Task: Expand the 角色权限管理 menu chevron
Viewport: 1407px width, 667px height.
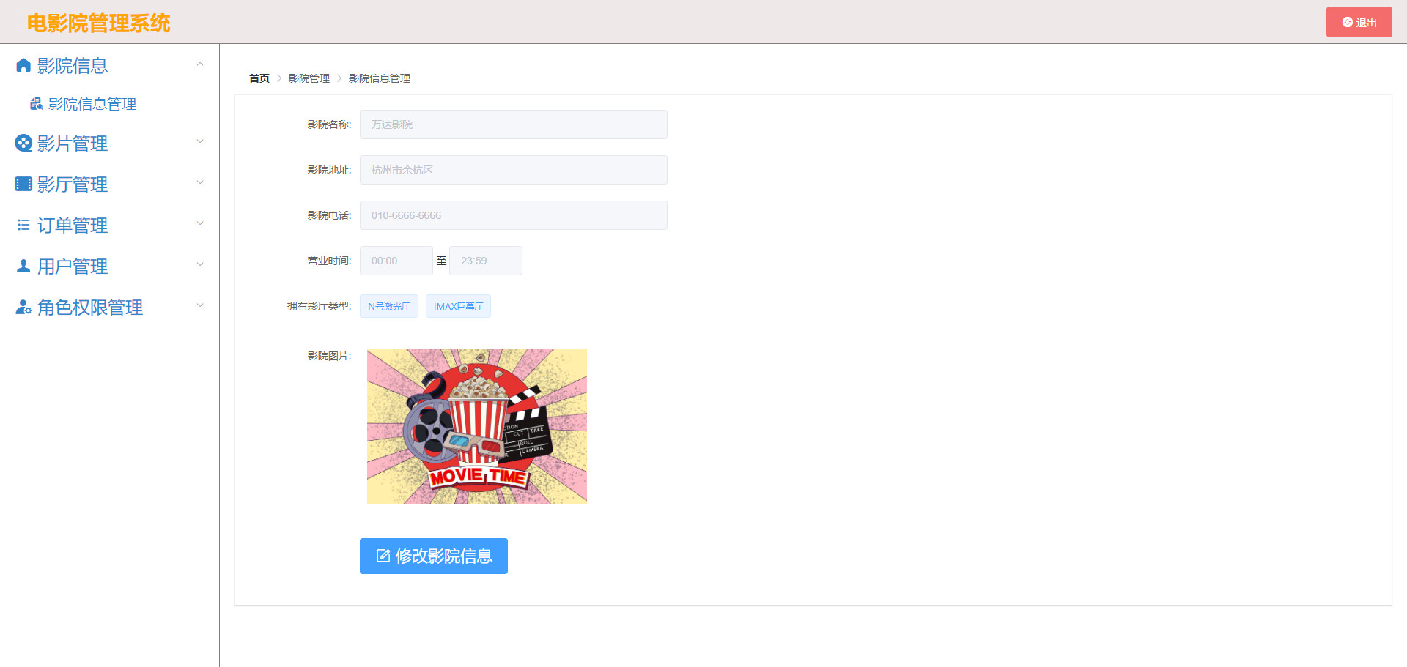Action: click(x=200, y=306)
